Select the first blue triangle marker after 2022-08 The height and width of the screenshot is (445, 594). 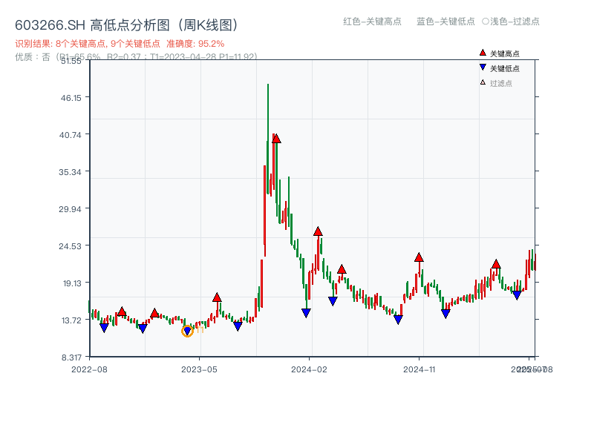pos(105,326)
